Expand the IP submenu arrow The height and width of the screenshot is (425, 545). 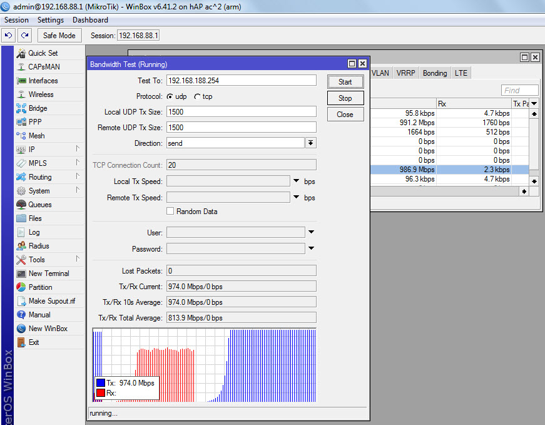[x=78, y=149]
